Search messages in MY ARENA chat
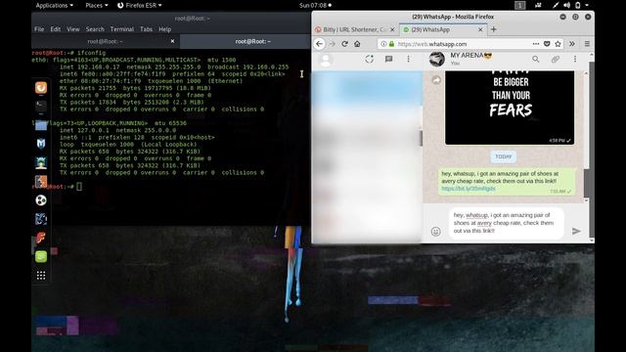626x352 pixels. point(535,59)
